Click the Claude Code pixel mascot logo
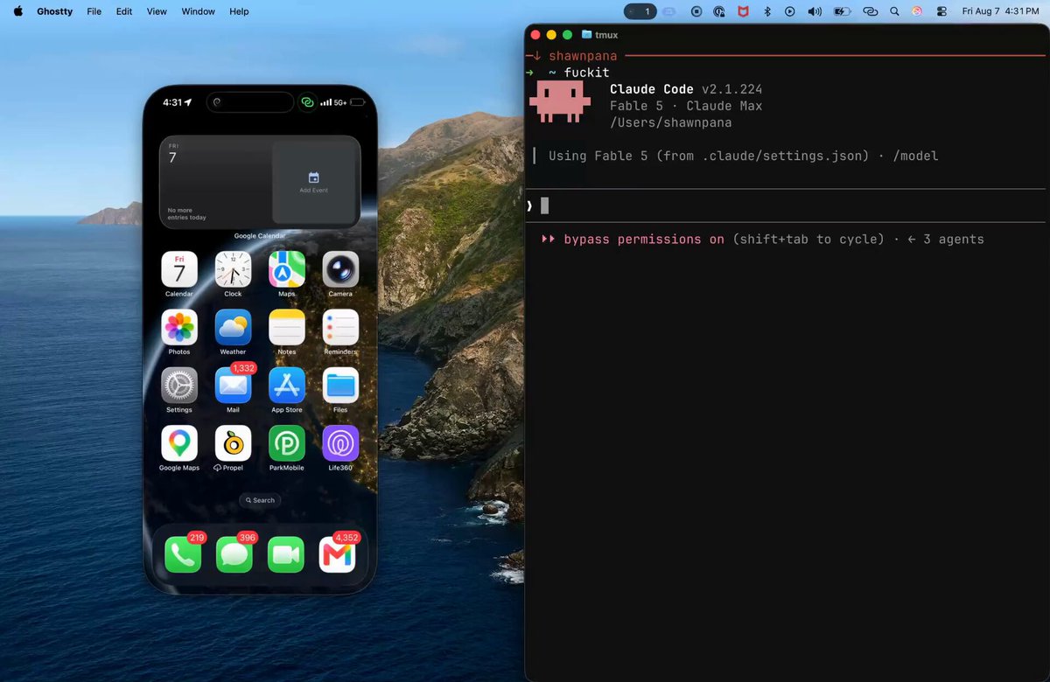Screen dimensions: 1050x682 click(x=558, y=102)
